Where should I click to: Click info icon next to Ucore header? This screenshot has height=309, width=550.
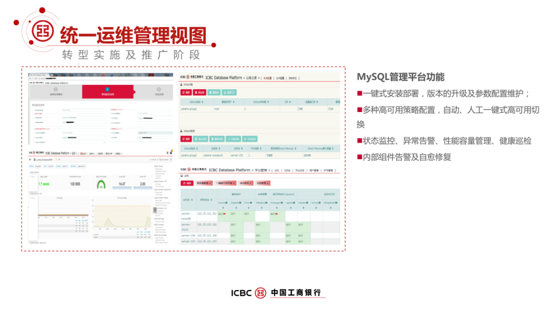click(226, 203)
